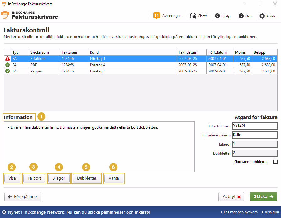
Task: Click the duplicate warning message text
Action: 84,127
